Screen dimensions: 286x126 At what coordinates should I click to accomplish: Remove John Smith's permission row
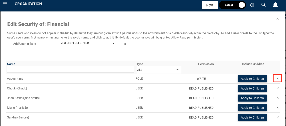(277, 98)
